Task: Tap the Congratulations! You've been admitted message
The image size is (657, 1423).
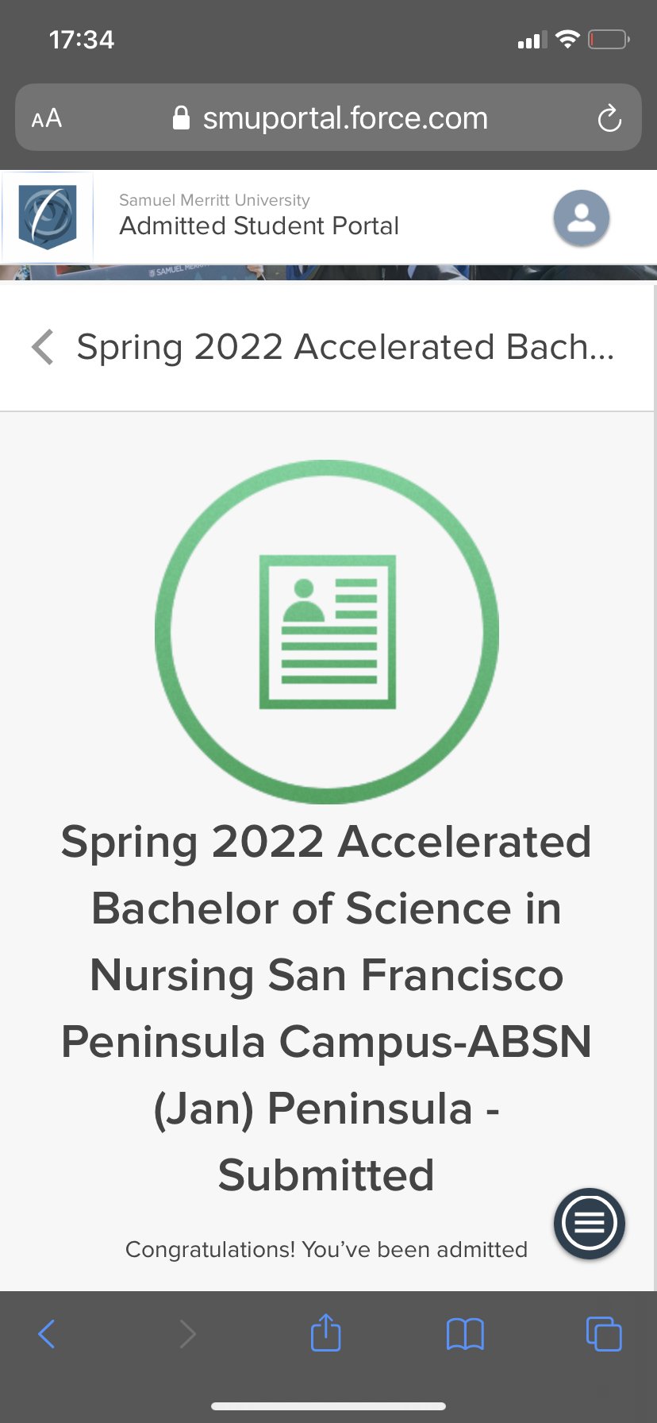Action: [x=326, y=1250]
